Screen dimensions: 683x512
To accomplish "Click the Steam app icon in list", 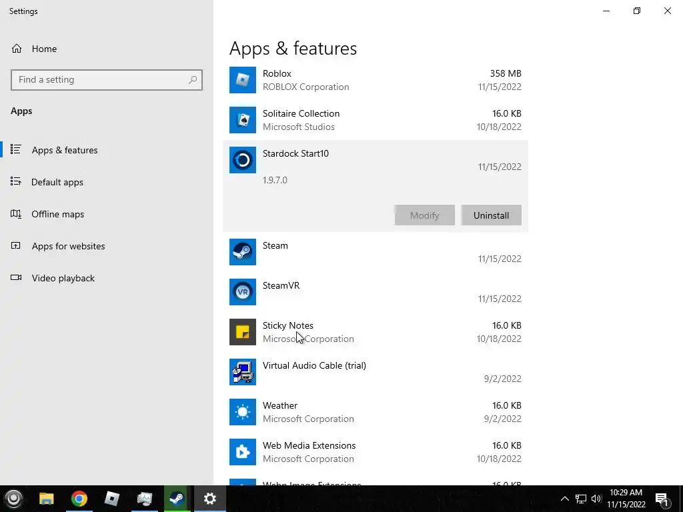I will coord(243,252).
